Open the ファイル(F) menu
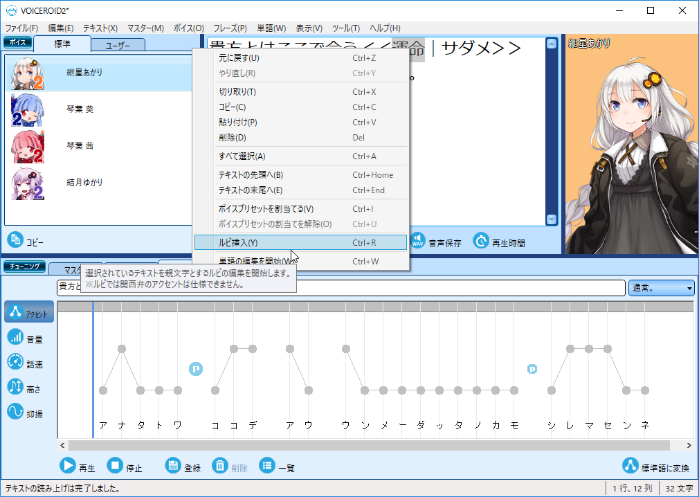Screen dimensions: 699x497 tap(21, 28)
